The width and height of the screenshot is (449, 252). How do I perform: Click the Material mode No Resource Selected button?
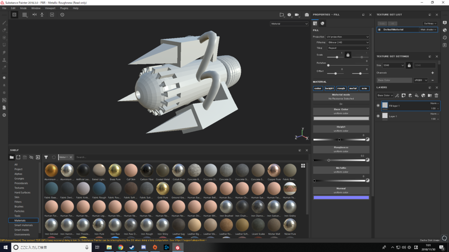(341, 97)
